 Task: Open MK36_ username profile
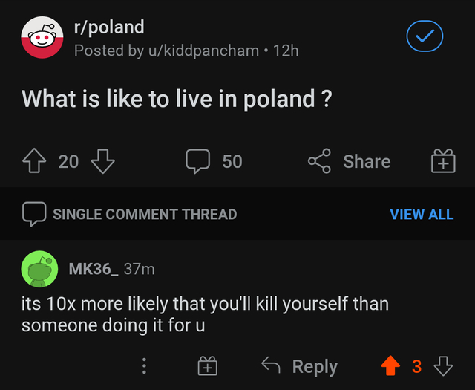tap(93, 269)
